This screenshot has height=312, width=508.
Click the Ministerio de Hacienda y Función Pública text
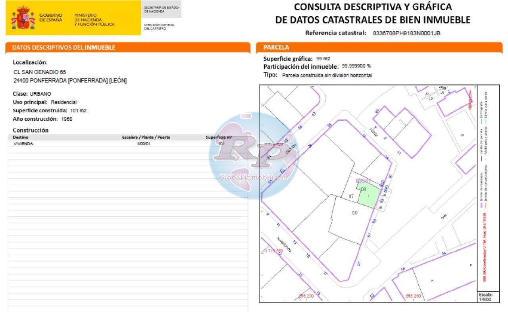click(x=94, y=20)
